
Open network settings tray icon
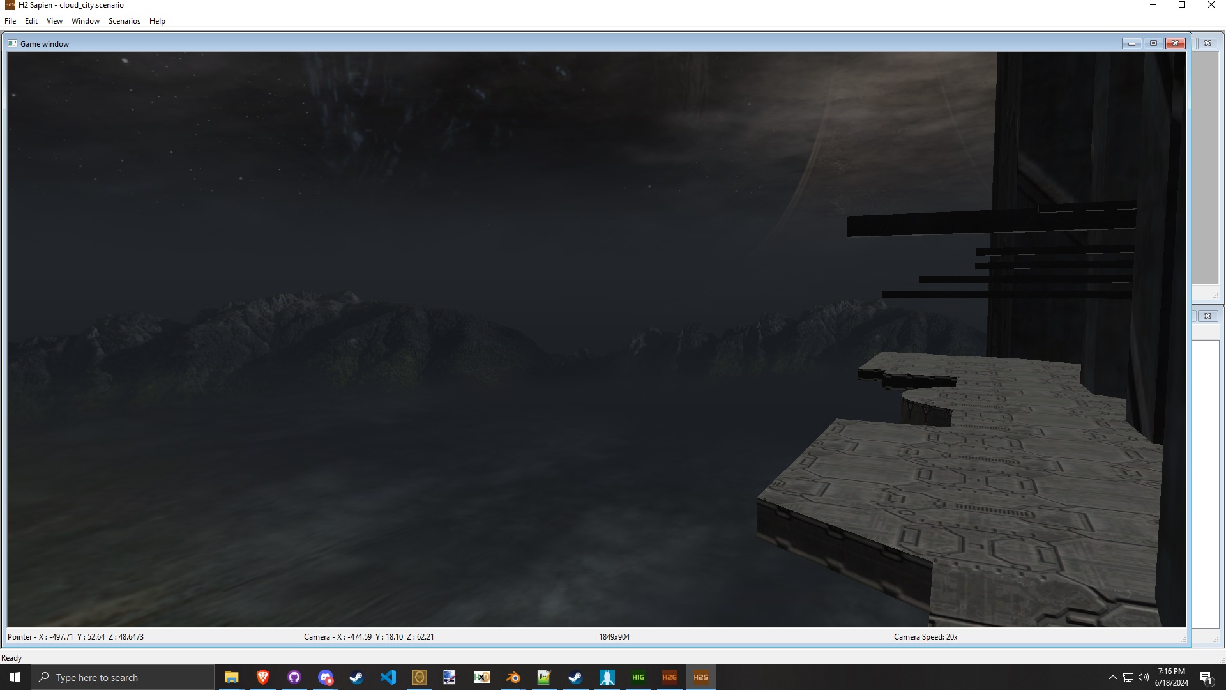click(x=1128, y=677)
